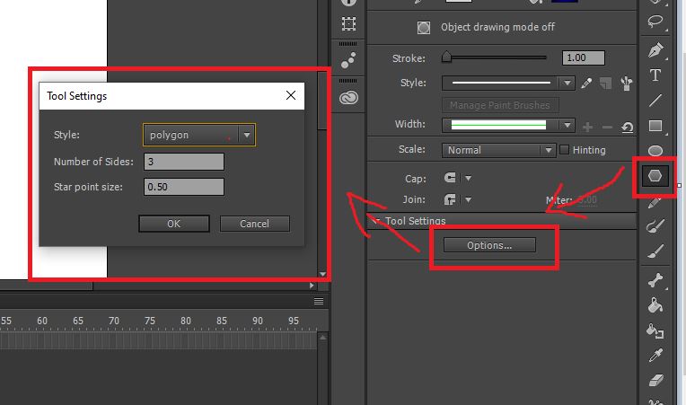Click the Star point size field
This screenshot has height=405, width=686.
184,187
